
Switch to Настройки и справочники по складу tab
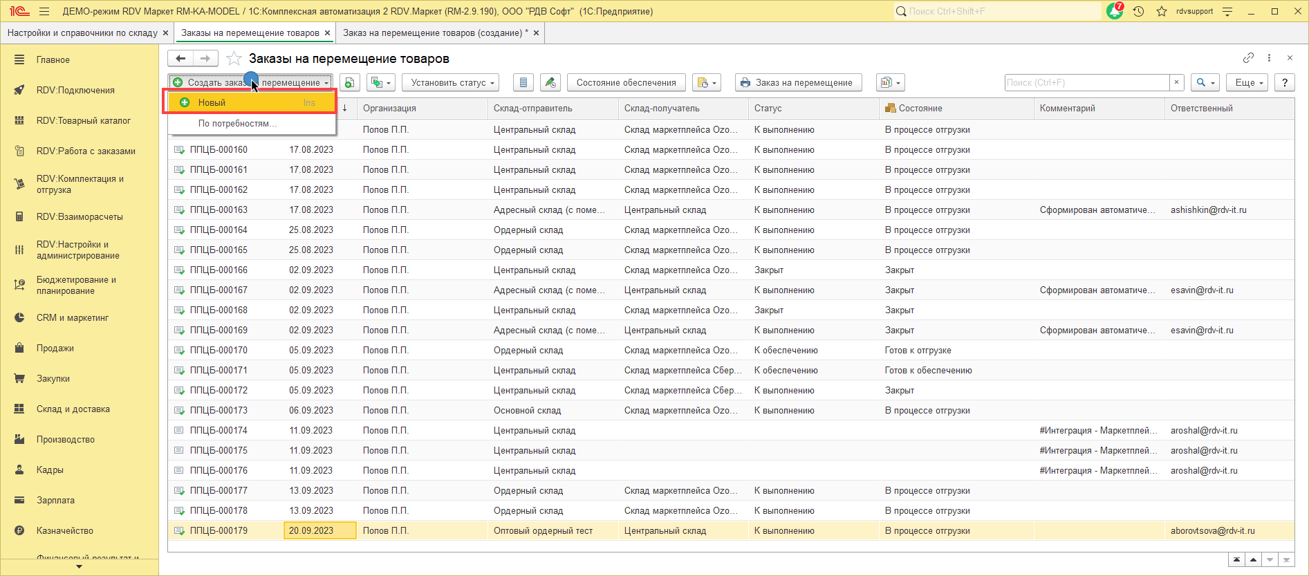pos(82,33)
